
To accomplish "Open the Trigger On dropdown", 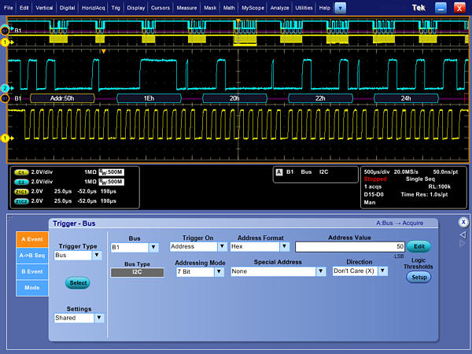I will tap(223, 246).
